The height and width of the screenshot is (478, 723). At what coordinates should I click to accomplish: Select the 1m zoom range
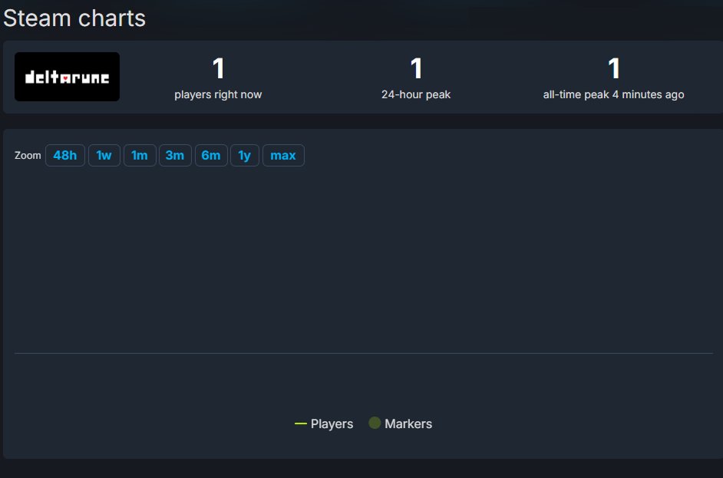point(140,155)
